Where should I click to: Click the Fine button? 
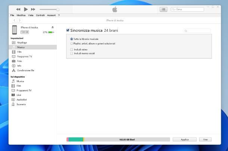pyautogui.click(x=205, y=139)
